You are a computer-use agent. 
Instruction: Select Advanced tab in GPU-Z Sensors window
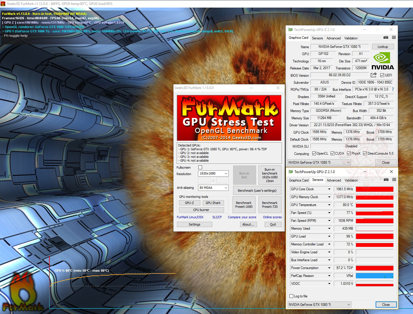pos(334,180)
